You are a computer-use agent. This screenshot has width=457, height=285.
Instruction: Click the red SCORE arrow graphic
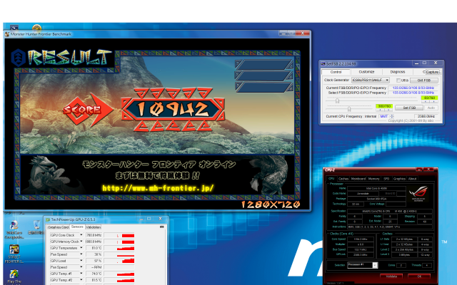(x=88, y=110)
